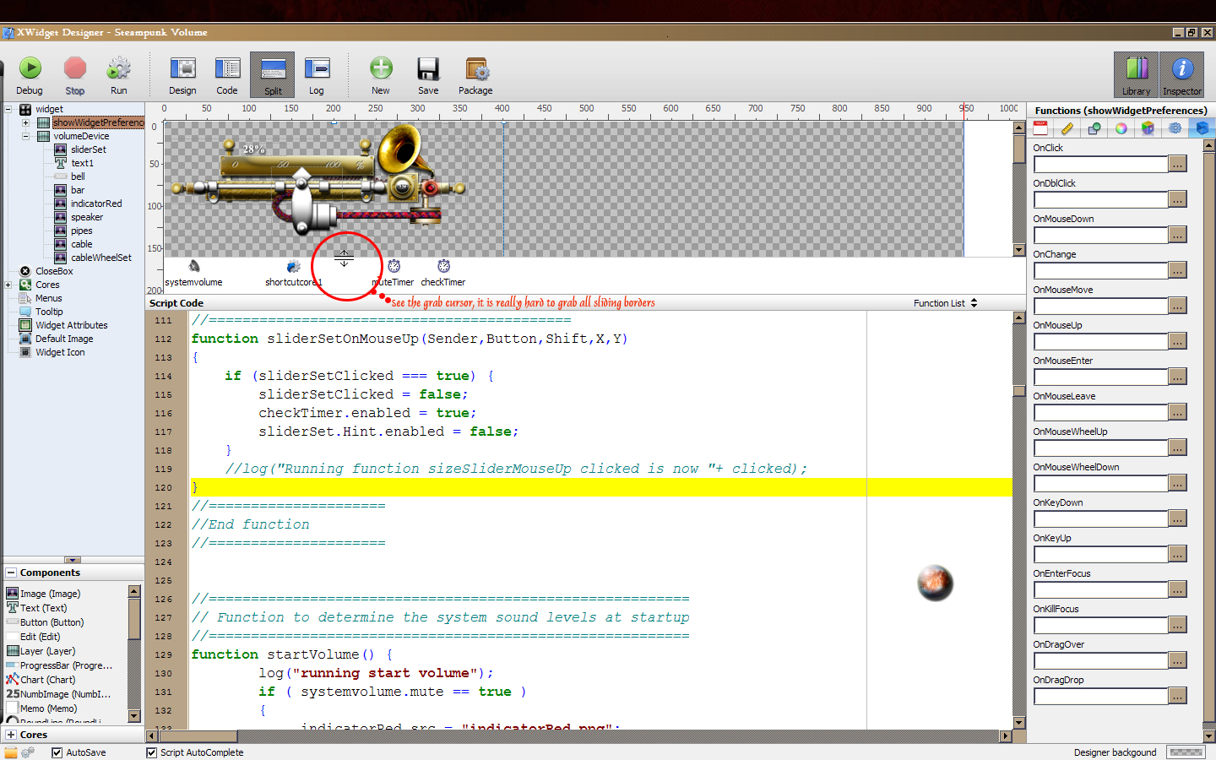Screen dimensions: 1216x760
Task: Open OnDblClick function browse button
Action: coord(1177,199)
